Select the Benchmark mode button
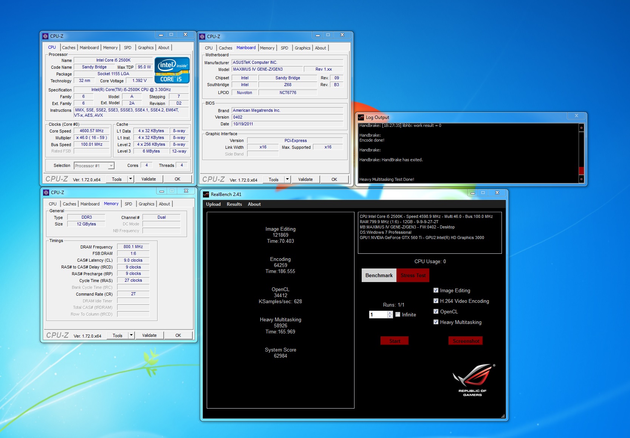Image resolution: width=630 pixels, height=438 pixels. (379, 275)
